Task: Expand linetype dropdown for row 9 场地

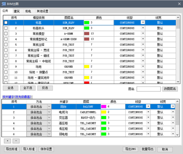Action: point(143,66)
